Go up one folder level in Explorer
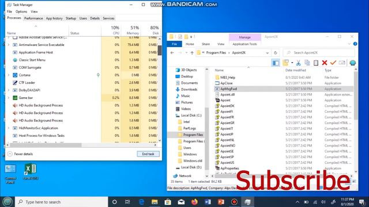The width and height of the screenshot is (369, 207). coord(192,53)
